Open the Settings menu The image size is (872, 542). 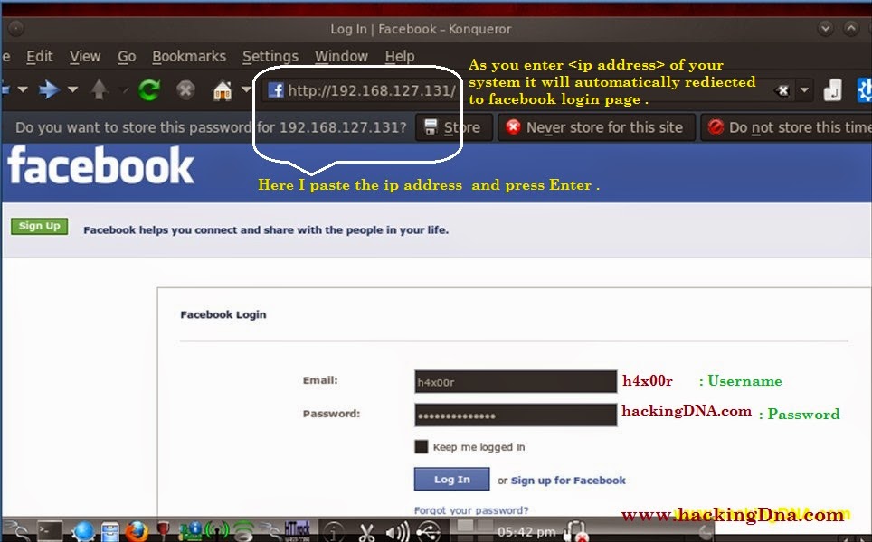tap(270, 57)
